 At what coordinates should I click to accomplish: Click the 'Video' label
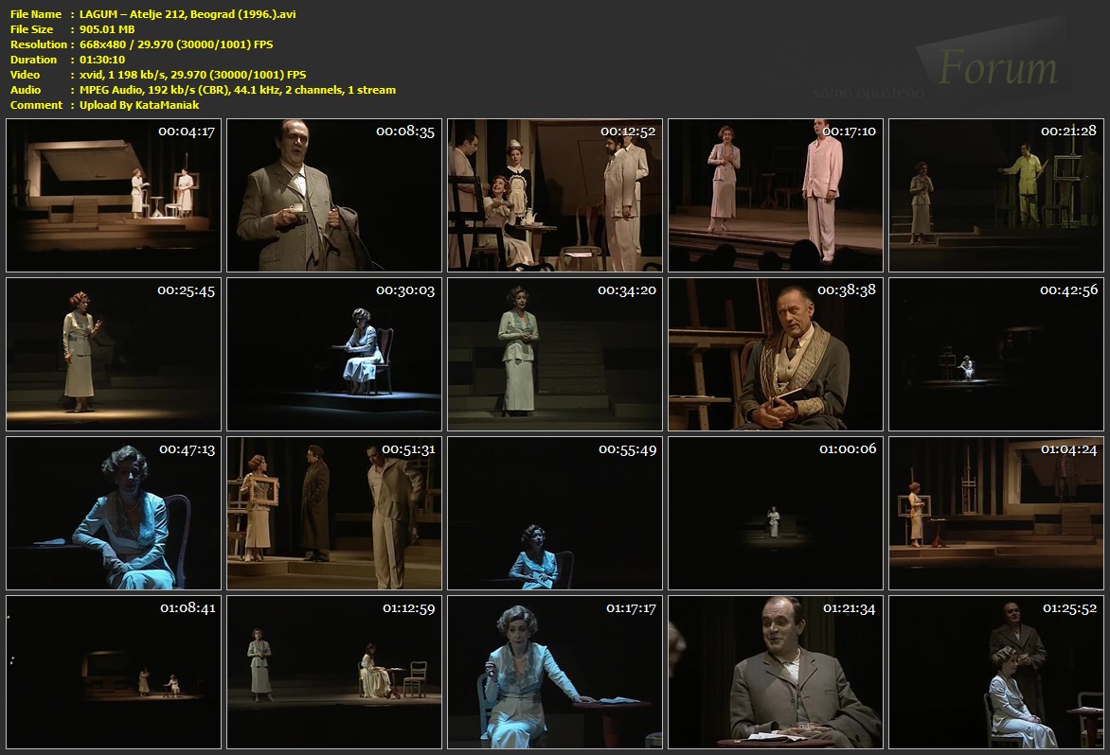coord(25,74)
